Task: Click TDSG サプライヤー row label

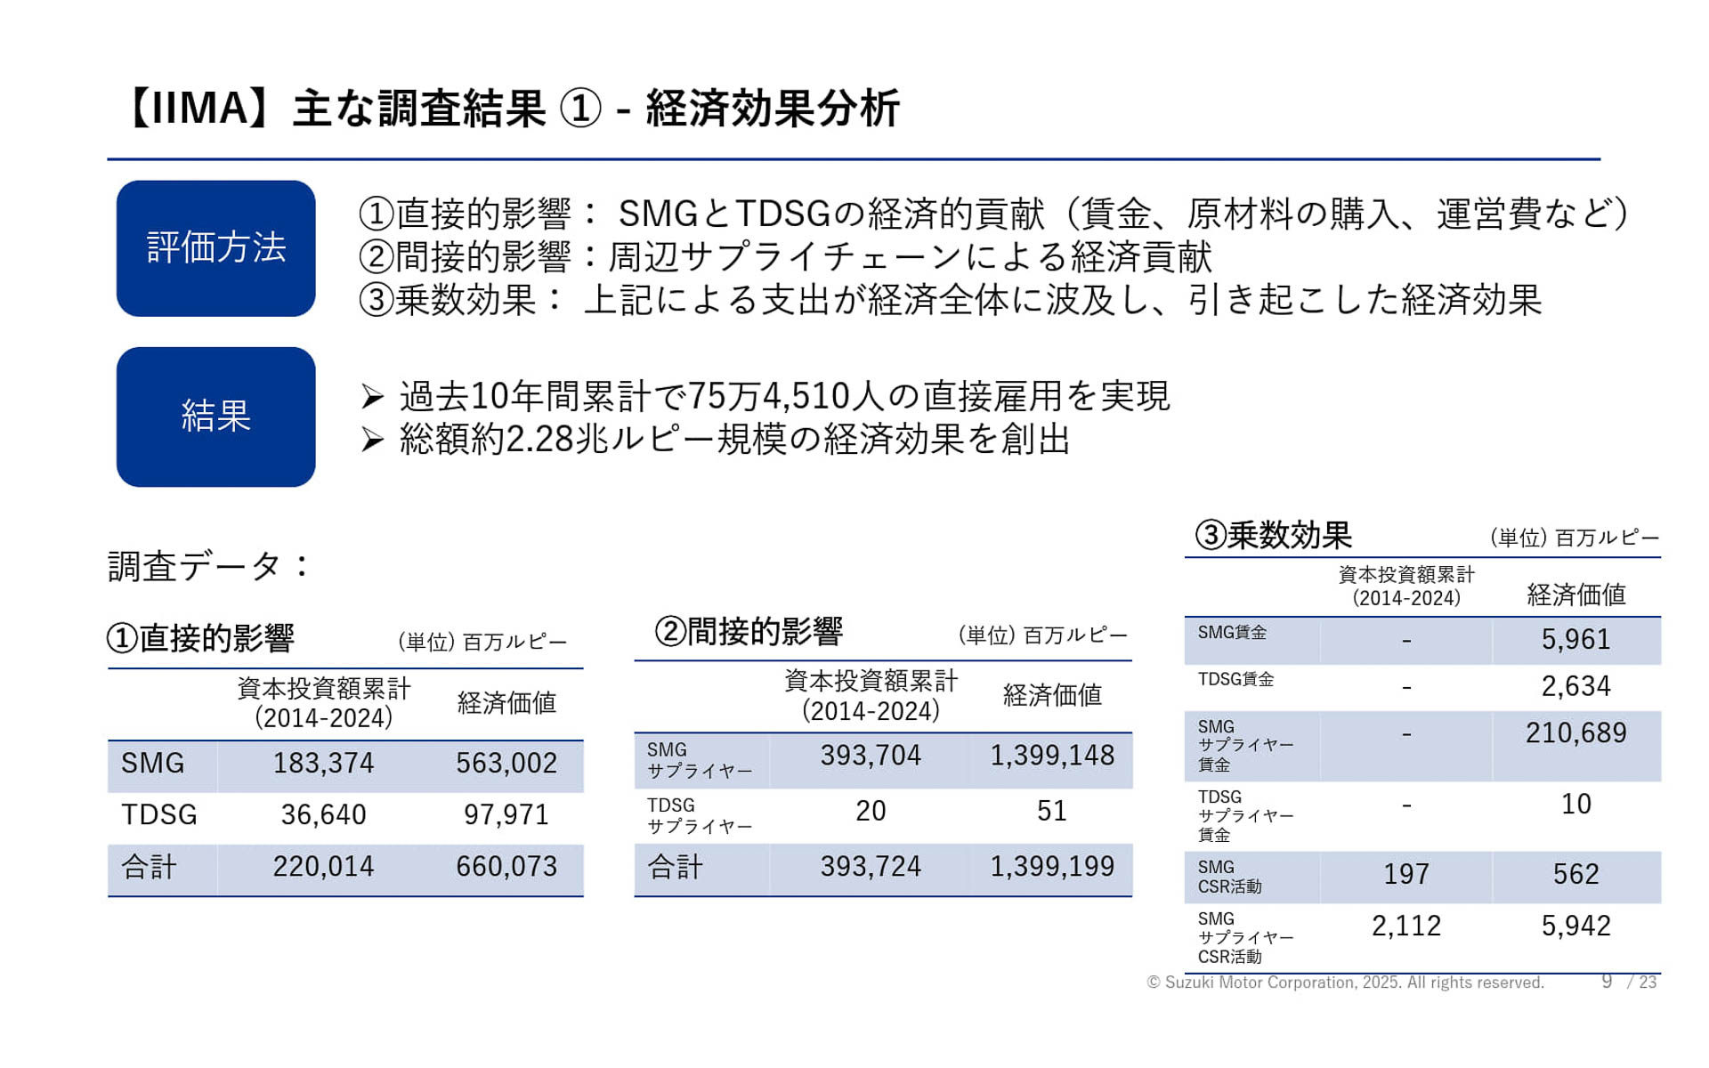Action: tap(700, 815)
